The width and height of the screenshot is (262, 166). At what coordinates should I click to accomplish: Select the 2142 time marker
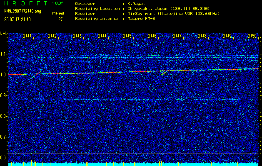52,36
